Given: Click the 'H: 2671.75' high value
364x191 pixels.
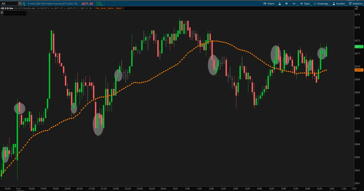Looking at the screenshot, I should (57, 9).
